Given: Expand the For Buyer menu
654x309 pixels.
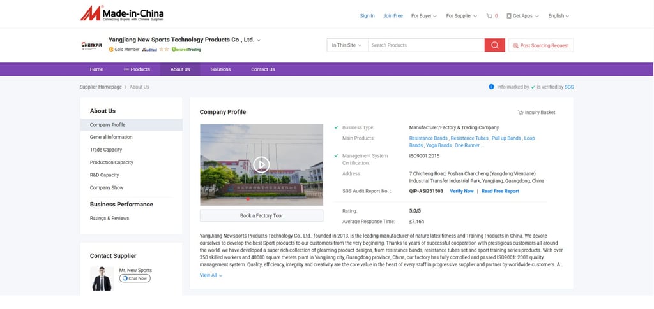Looking at the screenshot, I should pos(424,16).
